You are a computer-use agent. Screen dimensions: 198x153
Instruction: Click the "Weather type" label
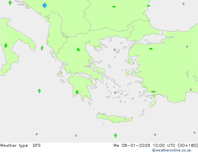14,146
